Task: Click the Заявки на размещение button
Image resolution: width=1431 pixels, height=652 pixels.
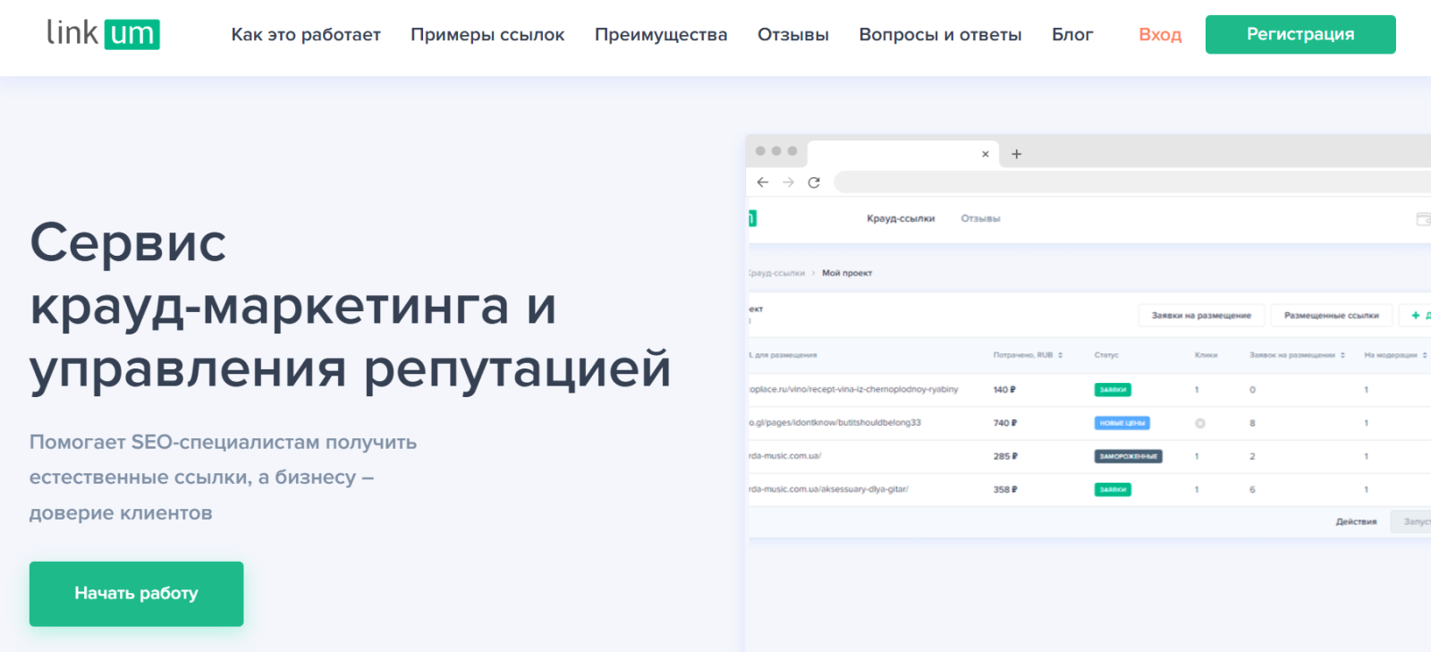Action: pyautogui.click(x=1200, y=316)
